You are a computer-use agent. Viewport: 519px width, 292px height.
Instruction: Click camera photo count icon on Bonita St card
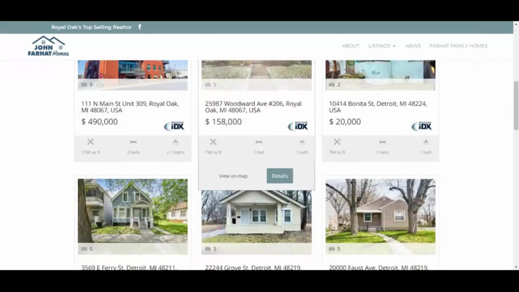(x=332, y=85)
